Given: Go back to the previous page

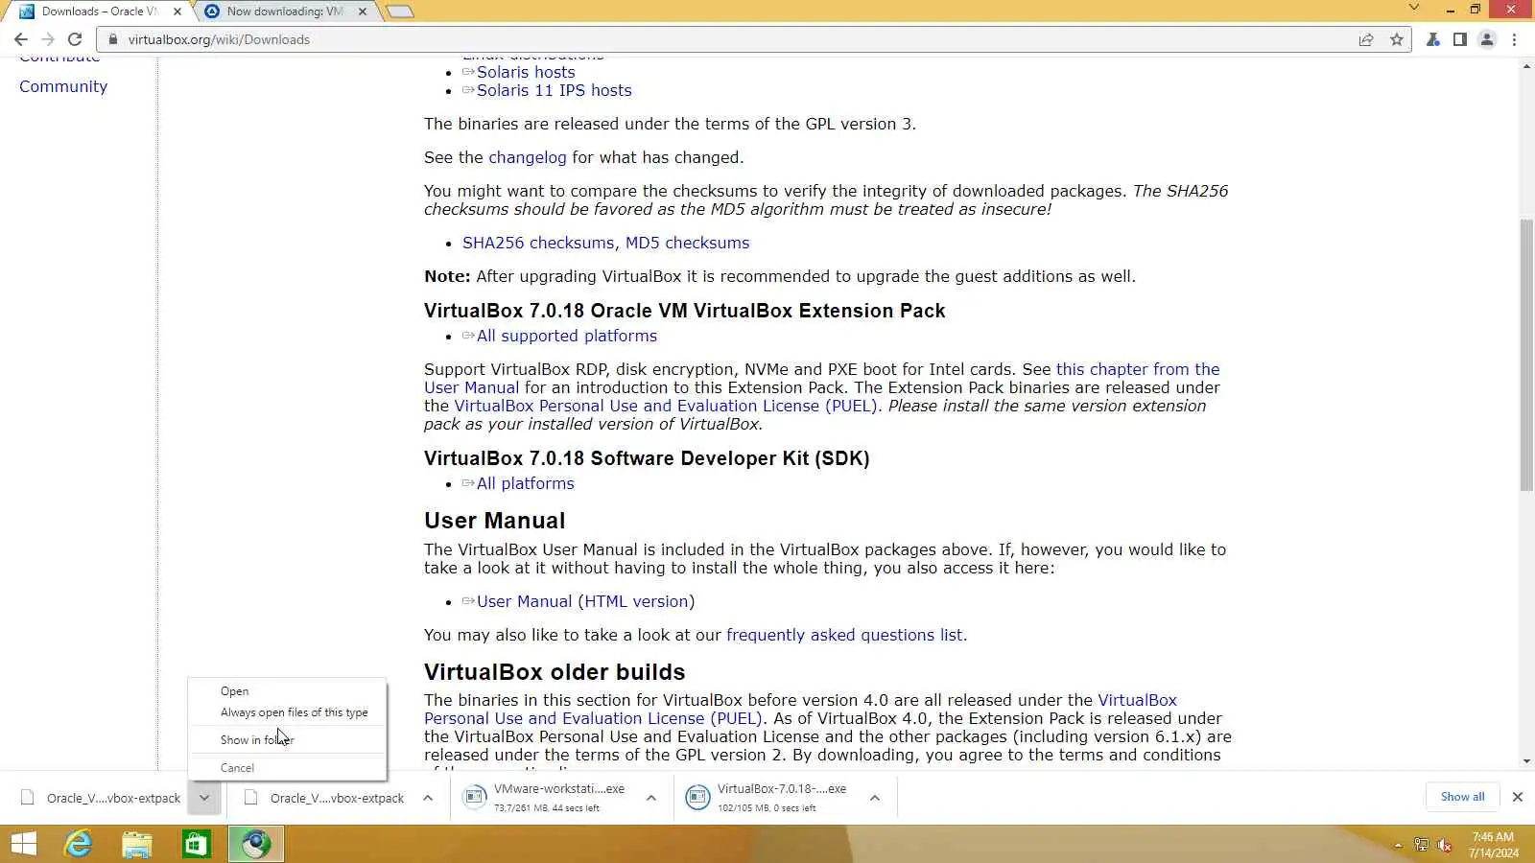Looking at the screenshot, I should click(x=21, y=39).
